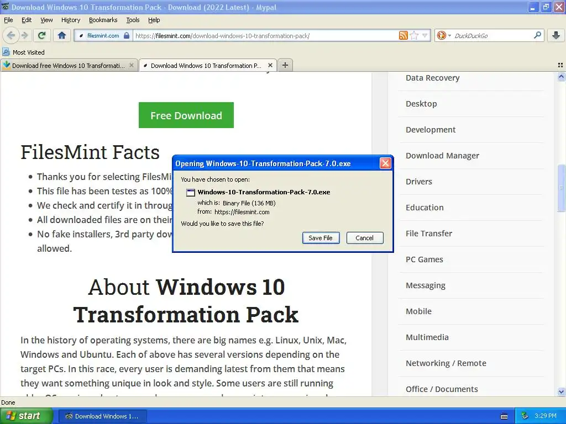
Task: Reload the current page
Action: (42, 35)
